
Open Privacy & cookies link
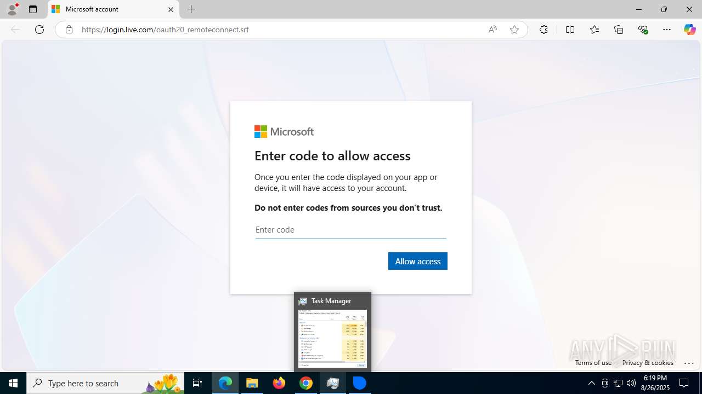648,362
